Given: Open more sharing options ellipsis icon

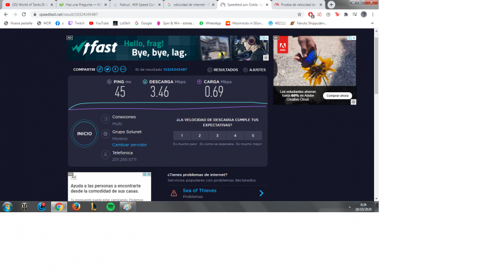Looking at the screenshot, I should [123, 69].
